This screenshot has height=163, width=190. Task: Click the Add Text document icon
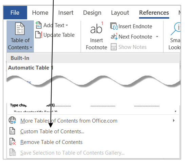(39, 25)
